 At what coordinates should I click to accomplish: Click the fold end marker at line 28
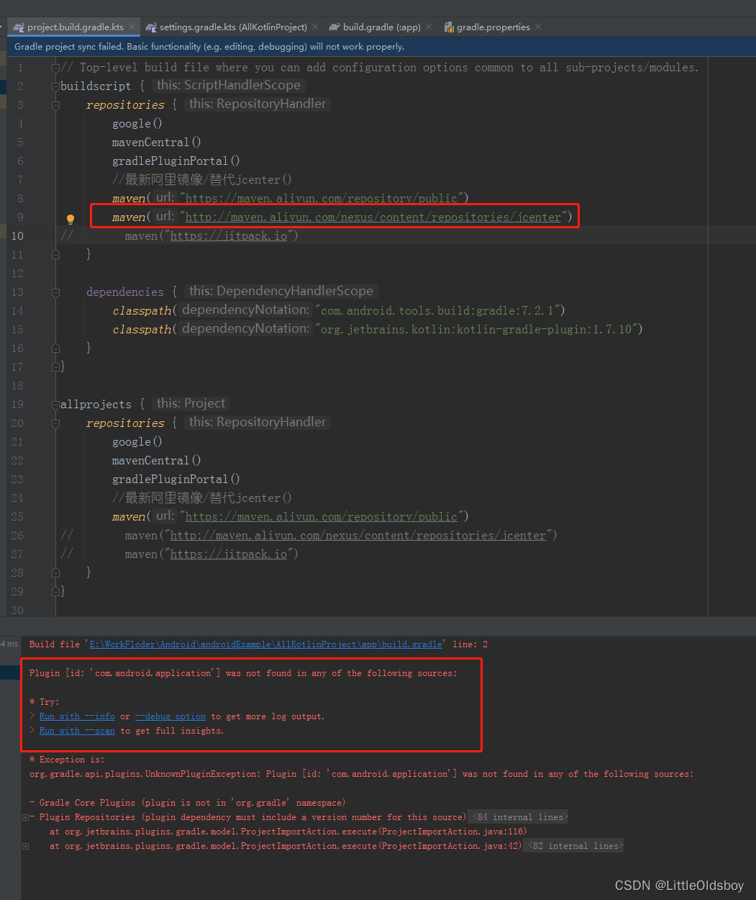pyautogui.click(x=55, y=572)
